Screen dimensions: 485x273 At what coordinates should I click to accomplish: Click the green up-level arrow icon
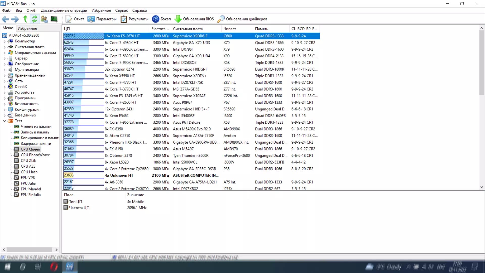point(25,19)
